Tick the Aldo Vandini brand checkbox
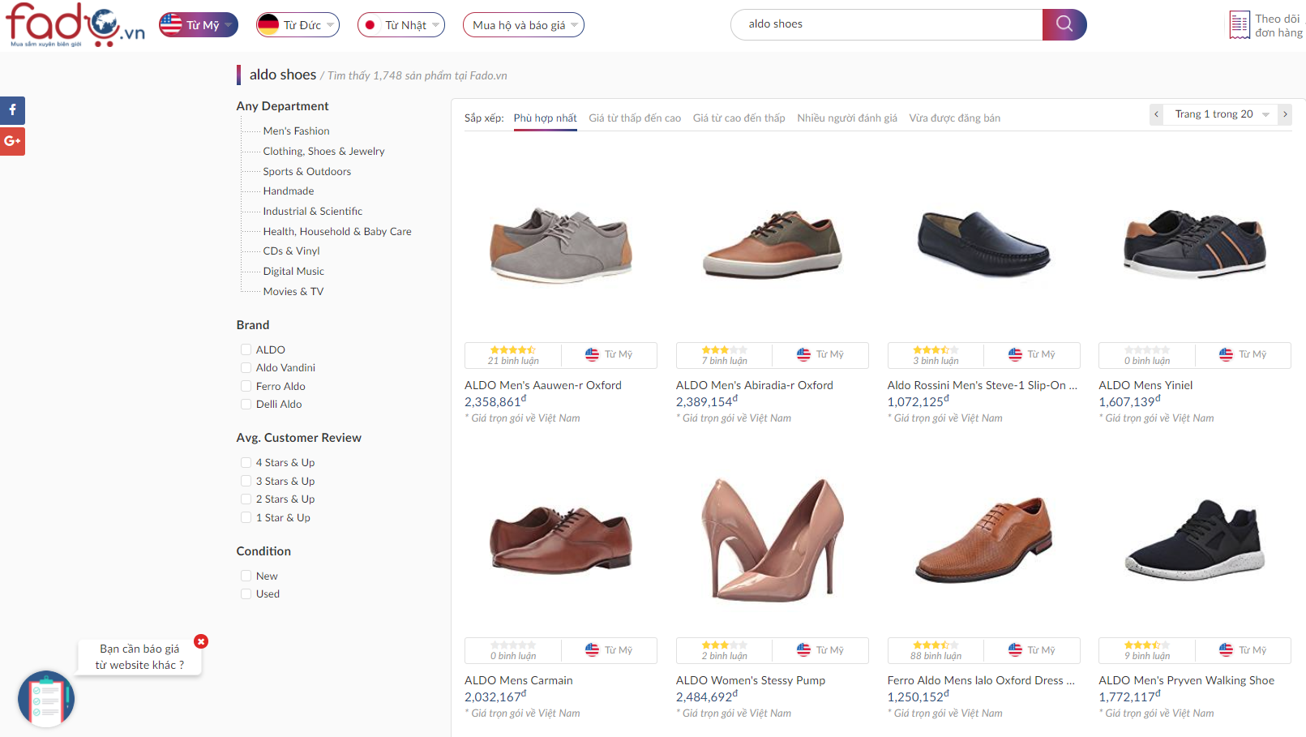The width and height of the screenshot is (1306, 737). [246, 368]
